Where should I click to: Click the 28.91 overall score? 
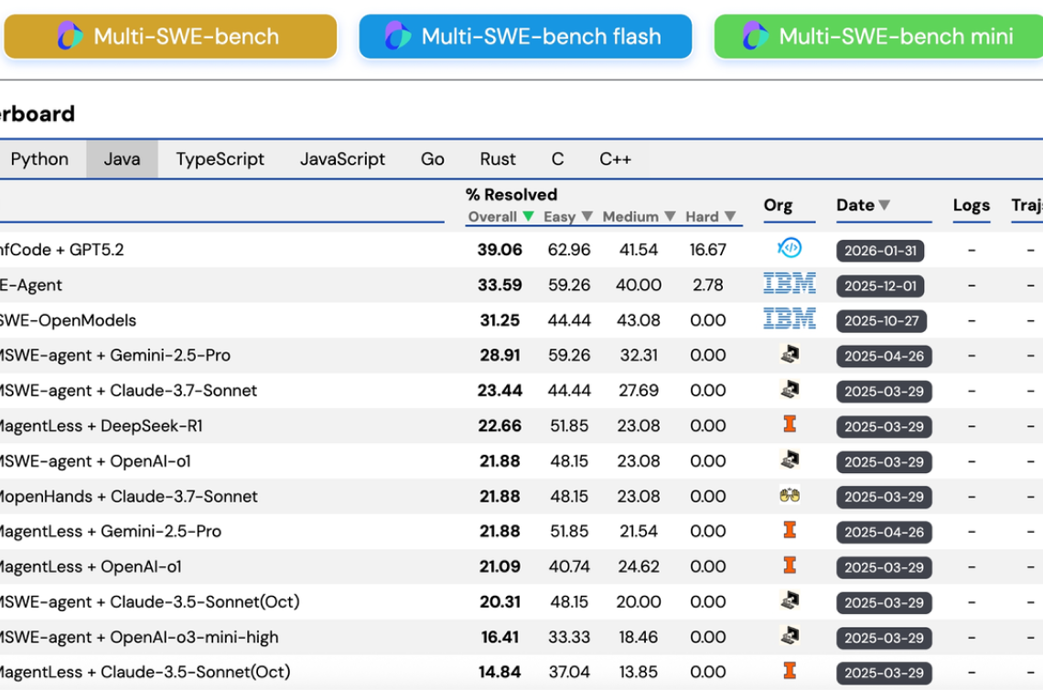click(x=500, y=355)
